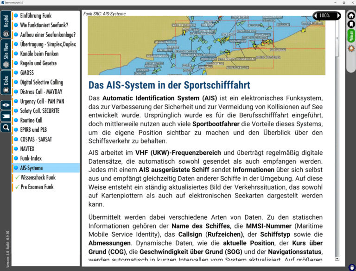Select EPIRB und PLB chapter
The height and width of the screenshot is (271, 356).
point(45,130)
